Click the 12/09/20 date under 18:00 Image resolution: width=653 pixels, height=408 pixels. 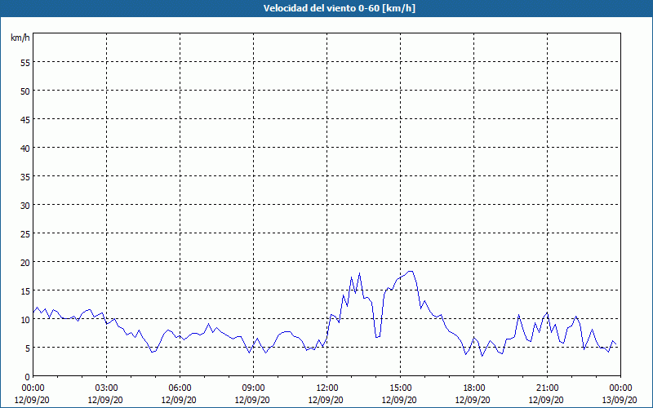[x=473, y=400]
